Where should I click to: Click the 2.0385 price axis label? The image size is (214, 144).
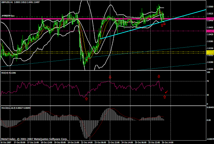click(x=210, y=41)
